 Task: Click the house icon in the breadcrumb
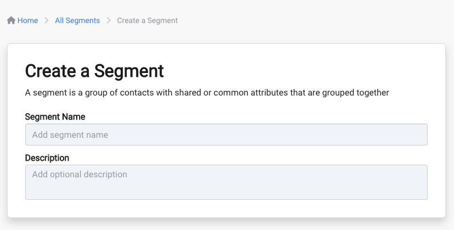click(x=11, y=20)
